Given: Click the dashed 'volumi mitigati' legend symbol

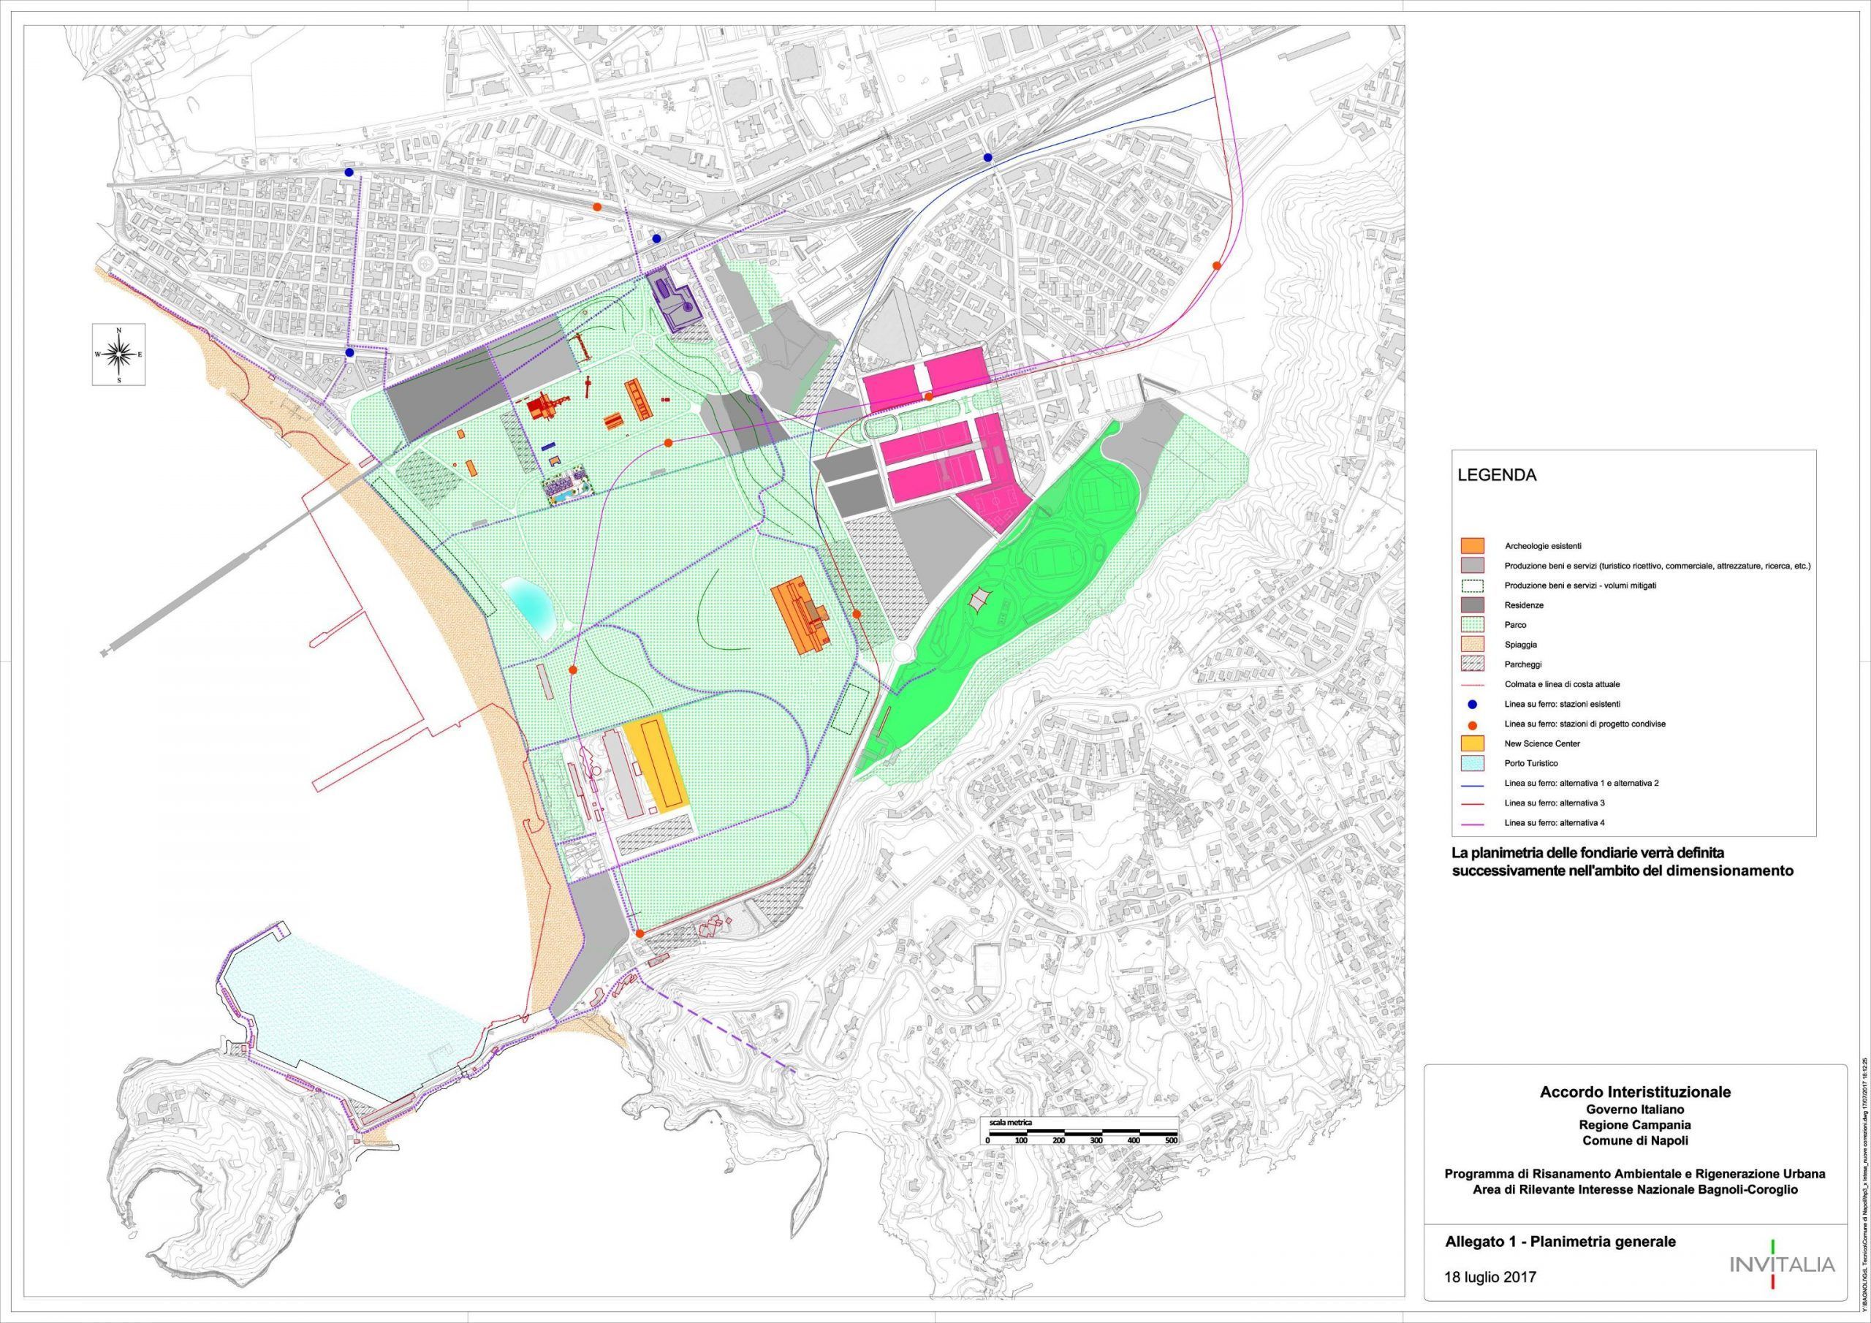Looking at the screenshot, I should click(x=1473, y=585).
